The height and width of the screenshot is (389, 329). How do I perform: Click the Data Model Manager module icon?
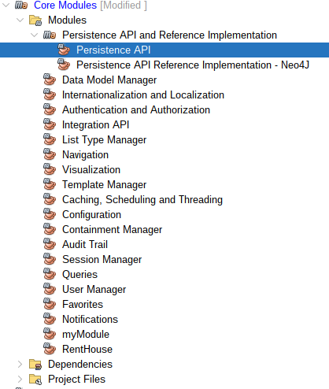50,80
